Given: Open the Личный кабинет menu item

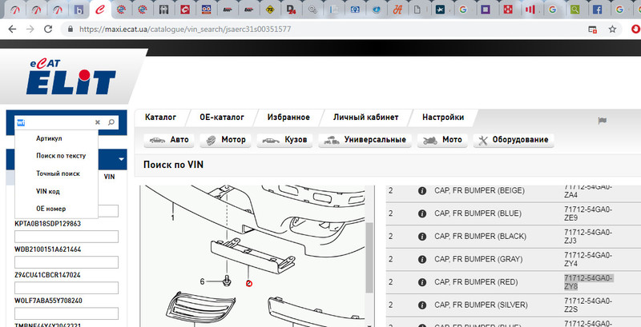Looking at the screenshot, I should point(367,117).
